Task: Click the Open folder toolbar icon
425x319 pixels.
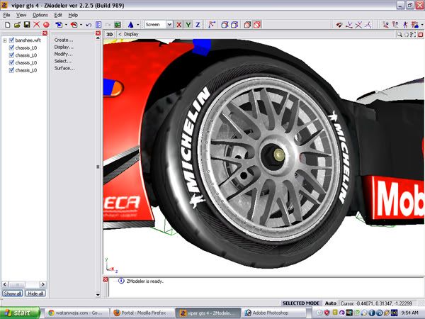Action: 16,24
